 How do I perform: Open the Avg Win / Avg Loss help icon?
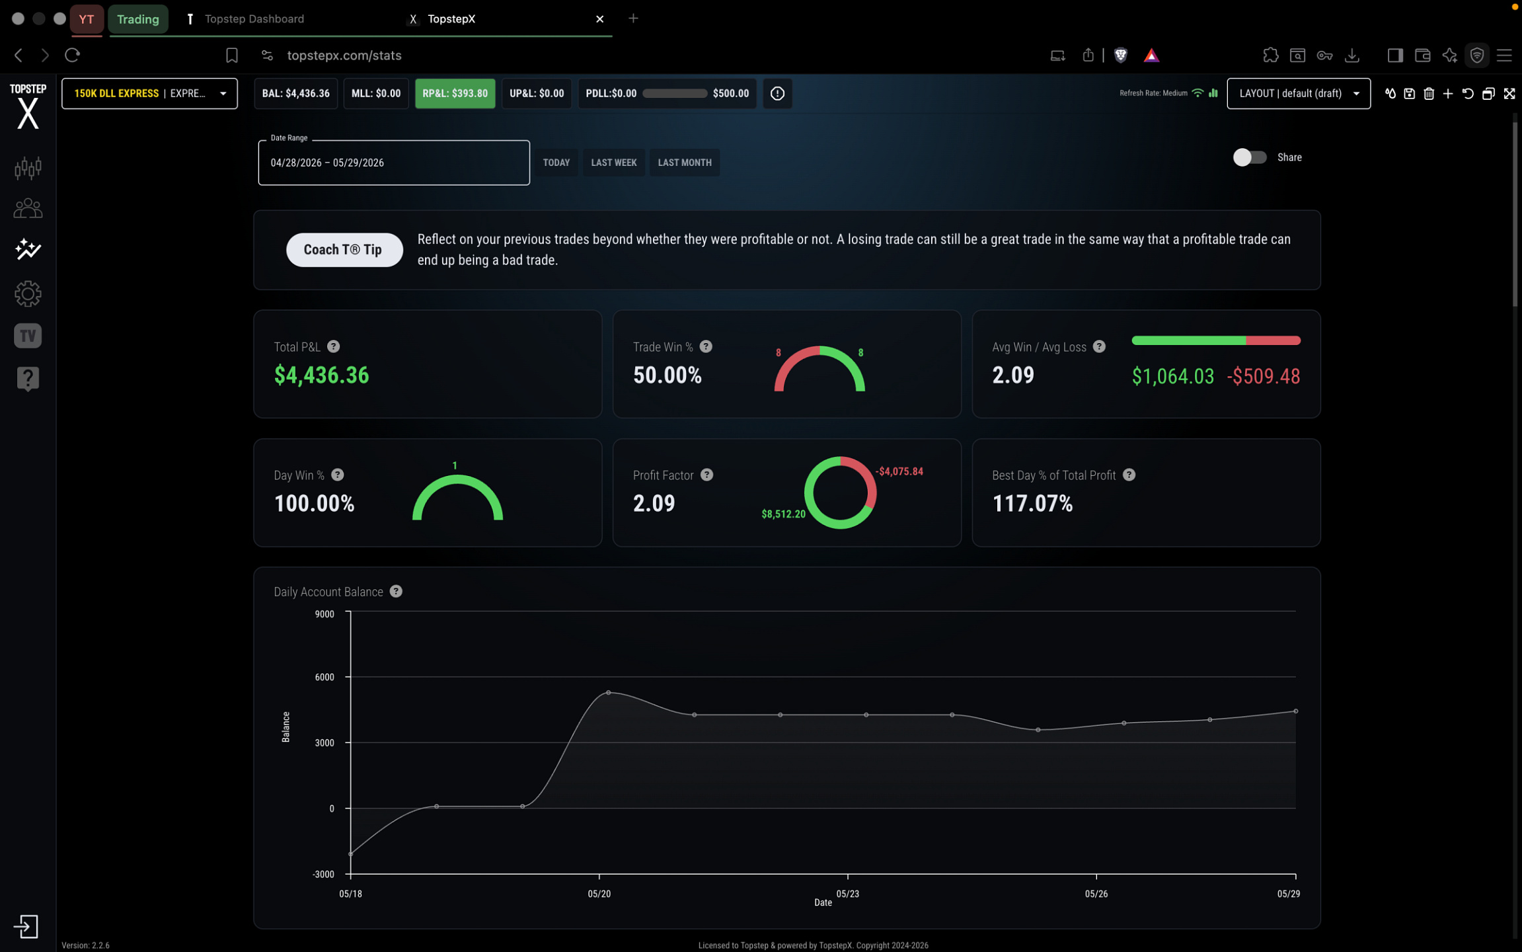click(x=1099, y=346)
